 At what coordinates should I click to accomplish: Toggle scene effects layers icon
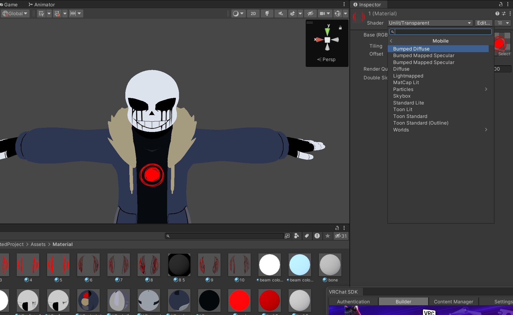(292, 13)
